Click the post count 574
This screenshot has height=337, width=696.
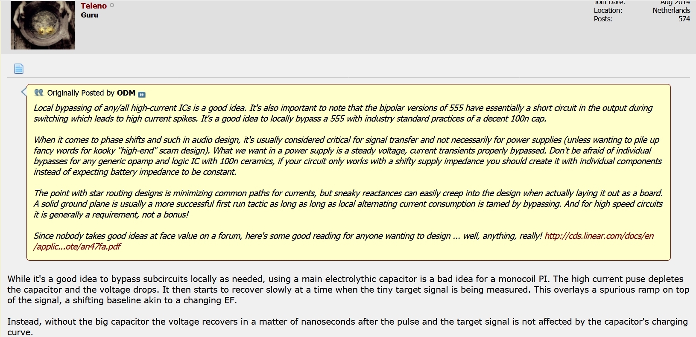tap(684, 19)
